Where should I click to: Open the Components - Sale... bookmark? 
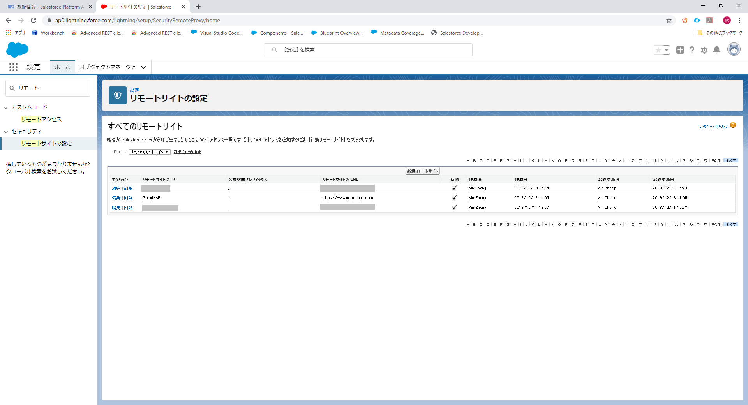[x=277, y=33]
